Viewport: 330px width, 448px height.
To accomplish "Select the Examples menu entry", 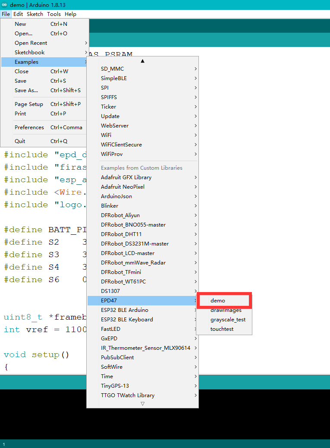I will coord(44,62).
